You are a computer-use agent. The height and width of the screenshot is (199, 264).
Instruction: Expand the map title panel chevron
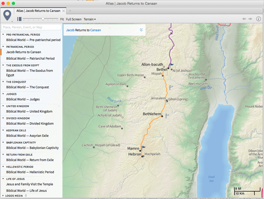pos(141,30)
